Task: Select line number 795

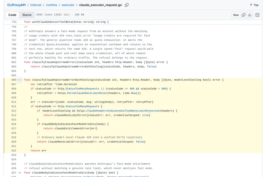Action: point(14,32)
